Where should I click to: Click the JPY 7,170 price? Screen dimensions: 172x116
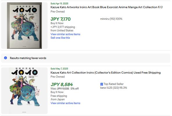tap(60, 19)
